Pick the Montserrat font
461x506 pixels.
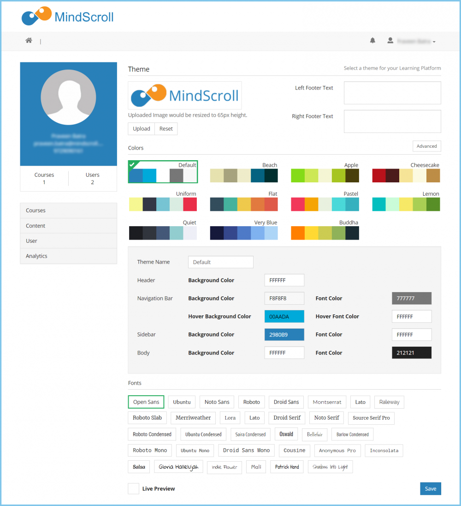click(327, 402)
